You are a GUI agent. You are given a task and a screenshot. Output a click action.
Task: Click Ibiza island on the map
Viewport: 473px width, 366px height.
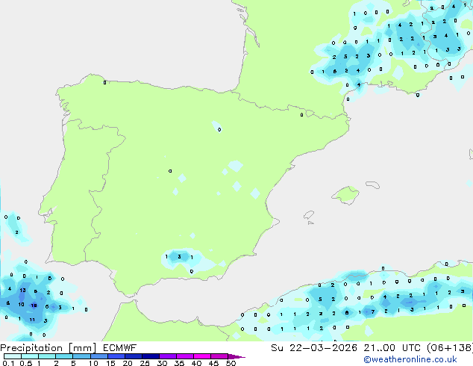click(x=309, y=215)
